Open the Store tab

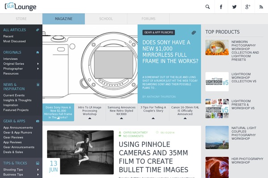(x=21, y=19)
